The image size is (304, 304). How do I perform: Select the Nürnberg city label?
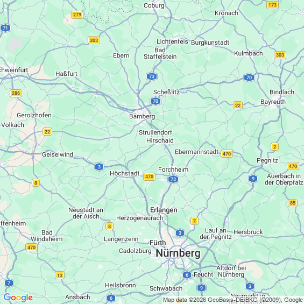click(178, 253)
